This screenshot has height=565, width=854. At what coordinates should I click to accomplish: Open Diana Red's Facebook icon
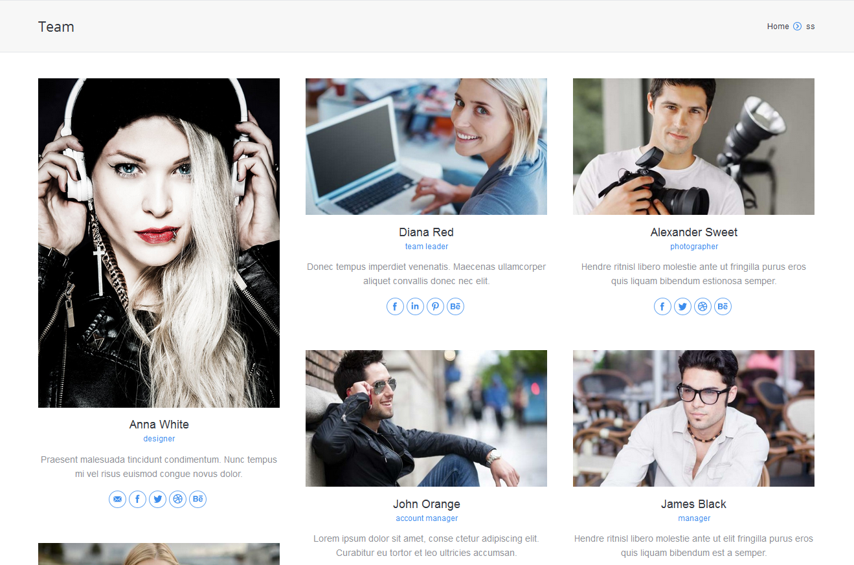pos(395,307)
